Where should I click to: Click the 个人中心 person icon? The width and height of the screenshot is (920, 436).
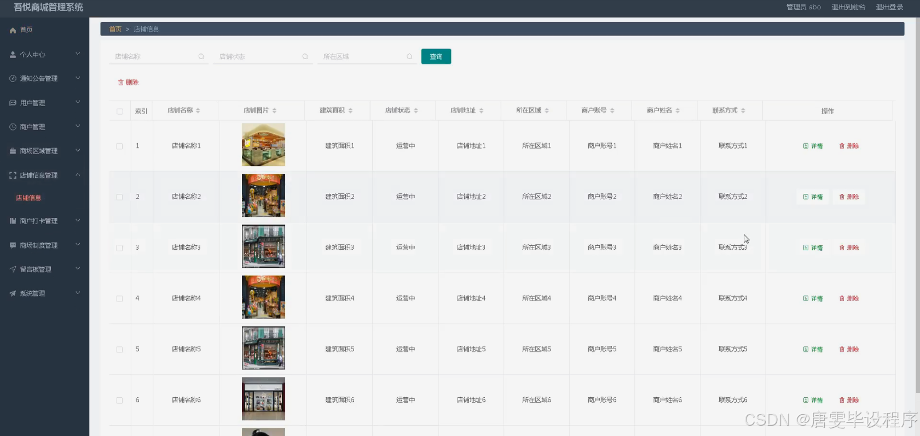(x=13, y=55)
